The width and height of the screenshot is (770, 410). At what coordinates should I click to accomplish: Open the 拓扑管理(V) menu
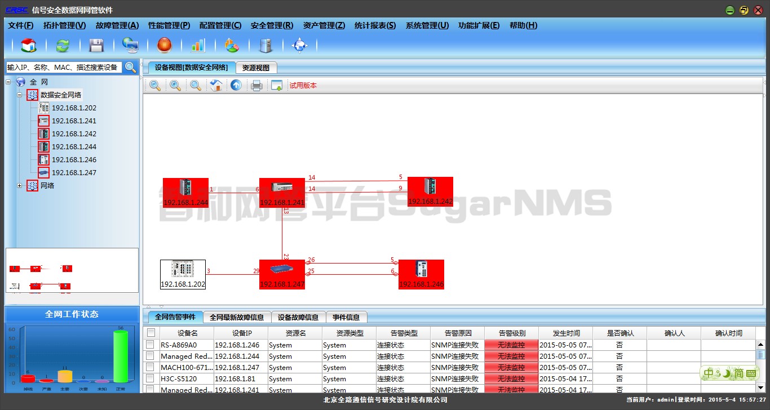tap(64, 25)
